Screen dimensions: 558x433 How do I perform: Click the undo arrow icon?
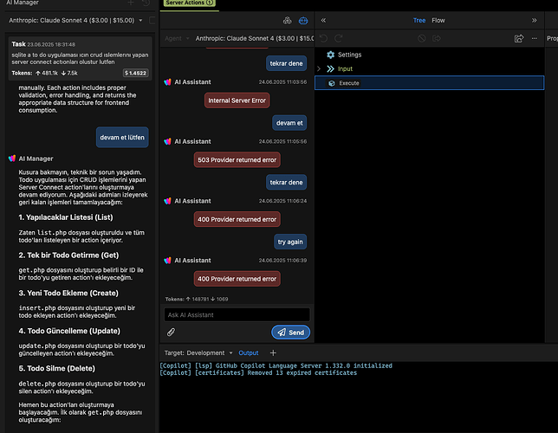pos(323,38)
